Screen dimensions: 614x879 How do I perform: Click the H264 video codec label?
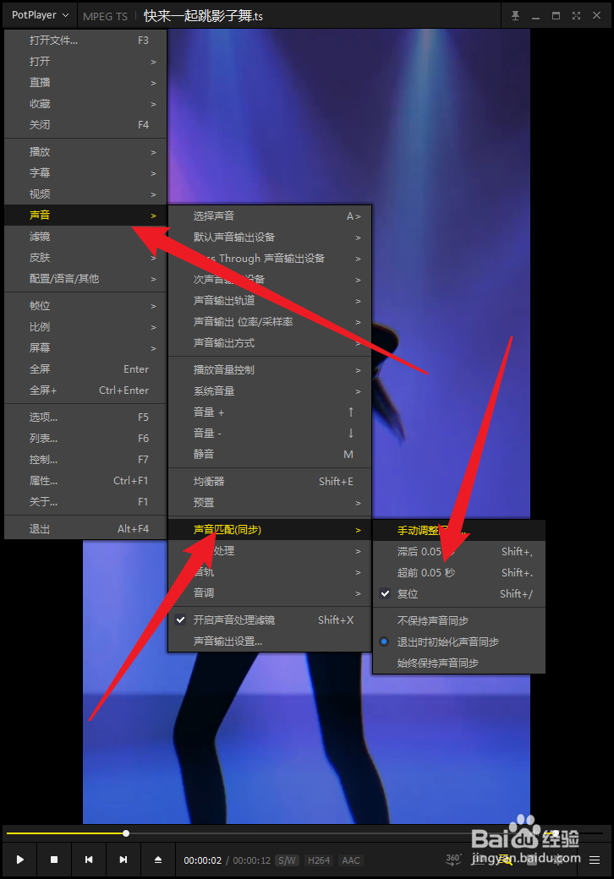pos(319,860)
